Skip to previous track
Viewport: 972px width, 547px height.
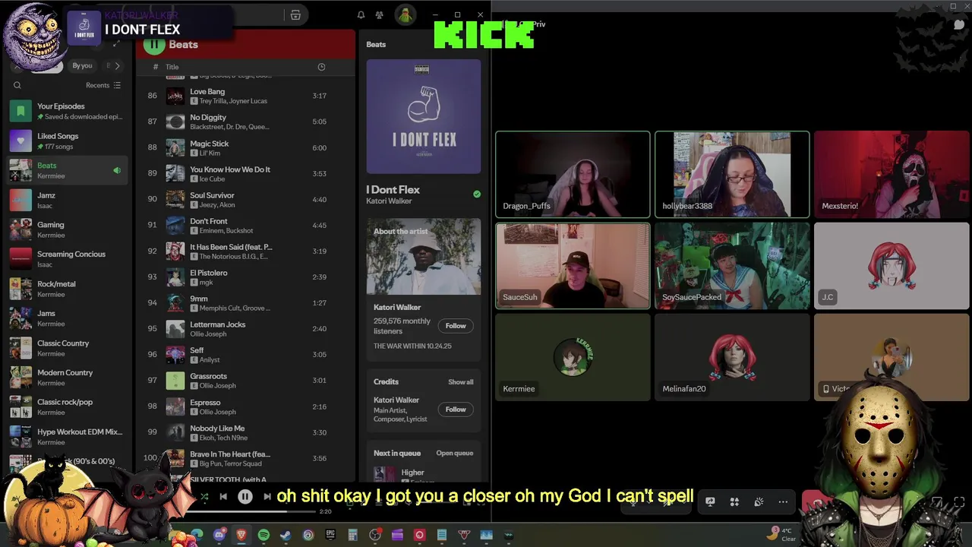click(x=223, y=497)
